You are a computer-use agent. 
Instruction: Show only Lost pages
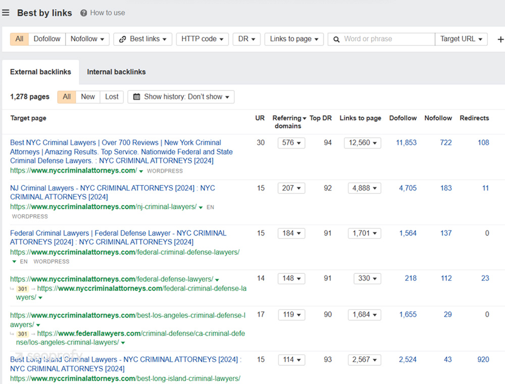click(x=112, y=97)
